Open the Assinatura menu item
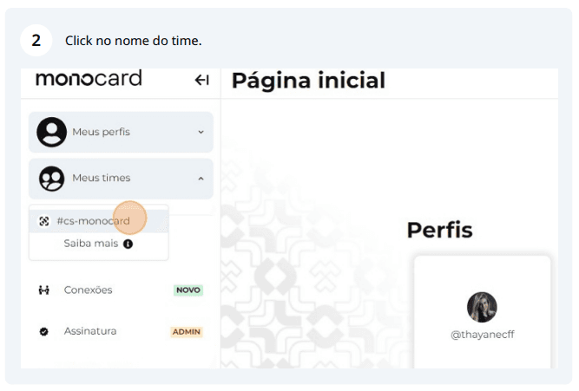This screenshot has height=391, width=579. click(x=121, y=331)
